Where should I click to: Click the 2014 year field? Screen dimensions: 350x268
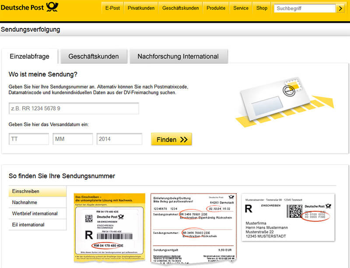tap(119, 139)
